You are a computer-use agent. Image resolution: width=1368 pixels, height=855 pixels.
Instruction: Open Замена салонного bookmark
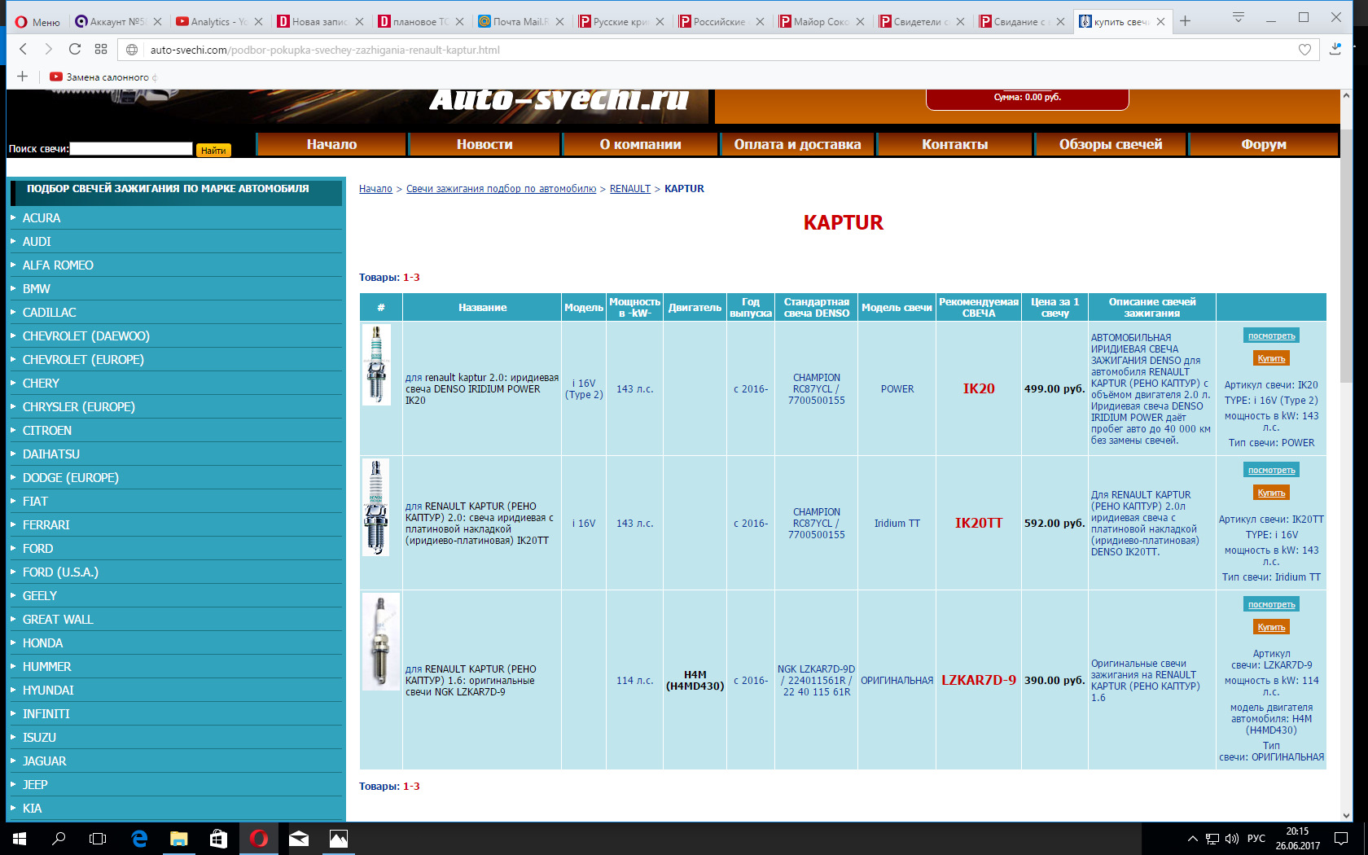point(102,77)
